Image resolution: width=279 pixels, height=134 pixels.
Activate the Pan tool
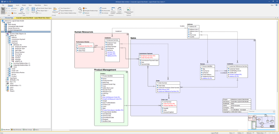pos(85,8)
